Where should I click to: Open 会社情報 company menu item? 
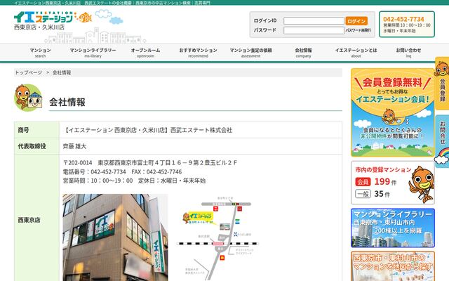303,53
